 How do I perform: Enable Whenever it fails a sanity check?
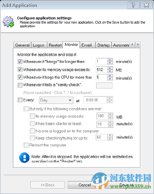20,85
